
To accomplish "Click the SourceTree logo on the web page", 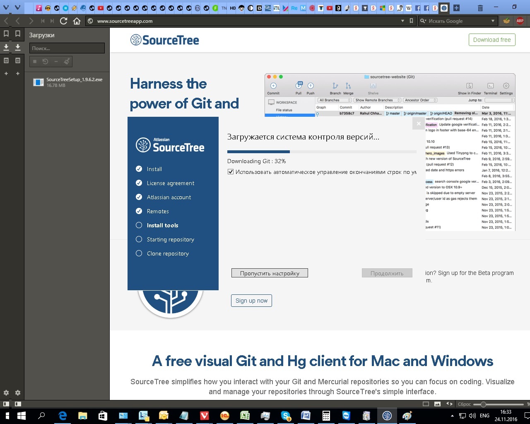I will [x=164, y=40].
